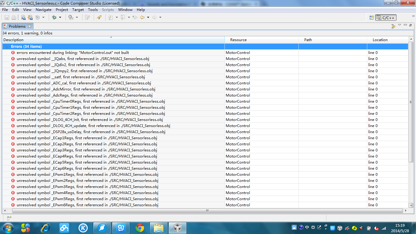The width and height of the screenshot is (416, 234).
Task: Click the Open Perspective icon
Action: 372,18
